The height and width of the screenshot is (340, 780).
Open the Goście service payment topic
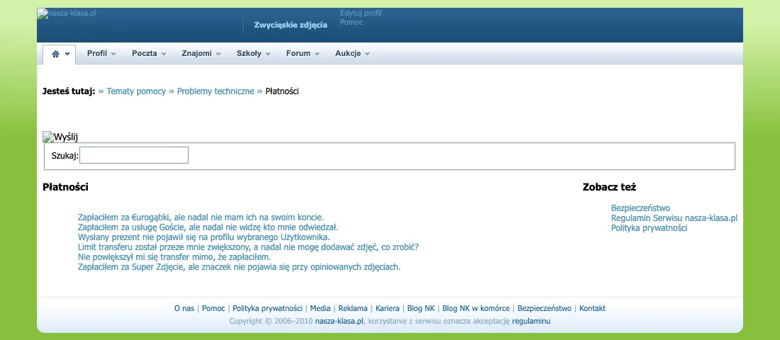[208, 227]
